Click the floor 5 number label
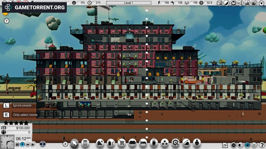The height and width of the screenshot is (149, 266). click(x=130, y=55)
